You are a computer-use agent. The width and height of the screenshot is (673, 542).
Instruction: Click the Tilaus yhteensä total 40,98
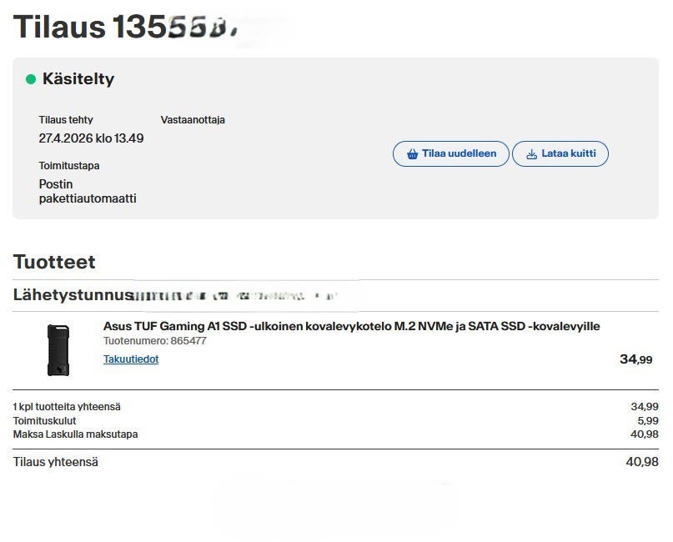point(642,462)
